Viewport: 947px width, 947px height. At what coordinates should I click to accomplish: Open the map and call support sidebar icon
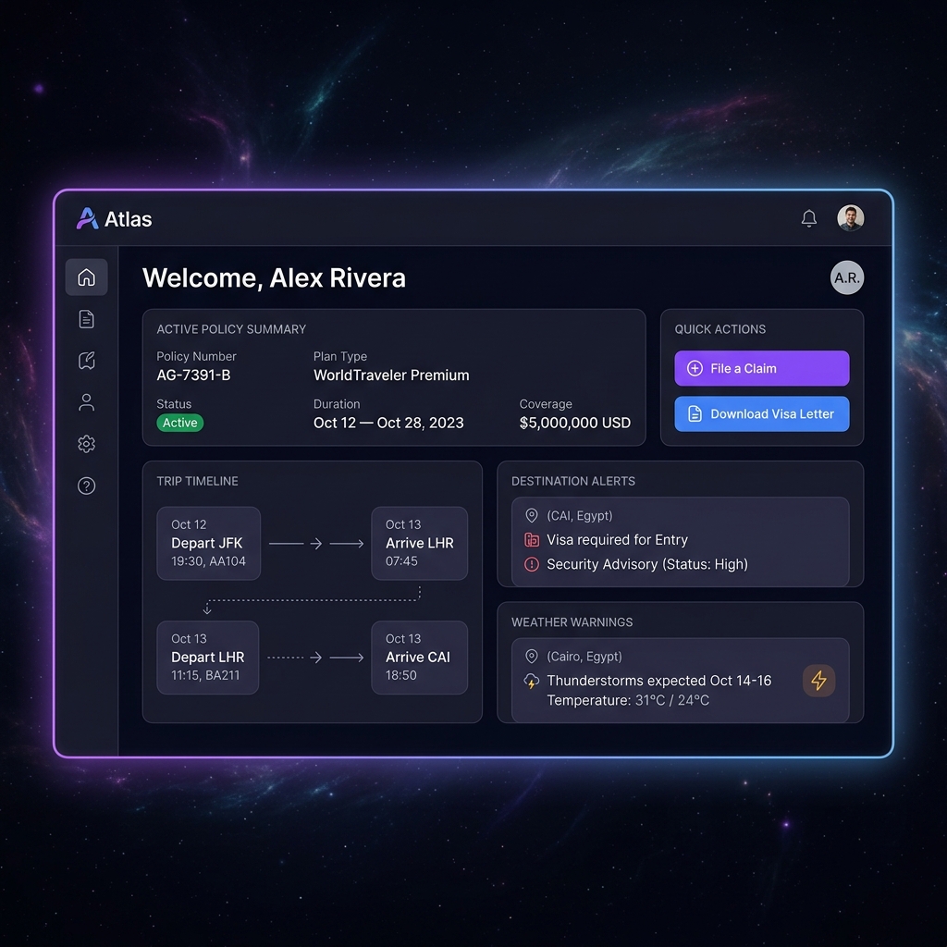click(x=86, y=361)
